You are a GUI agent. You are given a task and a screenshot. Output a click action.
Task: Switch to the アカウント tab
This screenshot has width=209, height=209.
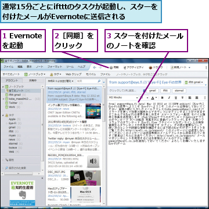point(12,81)
